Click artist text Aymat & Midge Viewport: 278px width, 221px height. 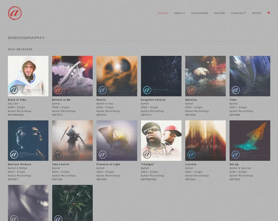(x=17, y=168)
